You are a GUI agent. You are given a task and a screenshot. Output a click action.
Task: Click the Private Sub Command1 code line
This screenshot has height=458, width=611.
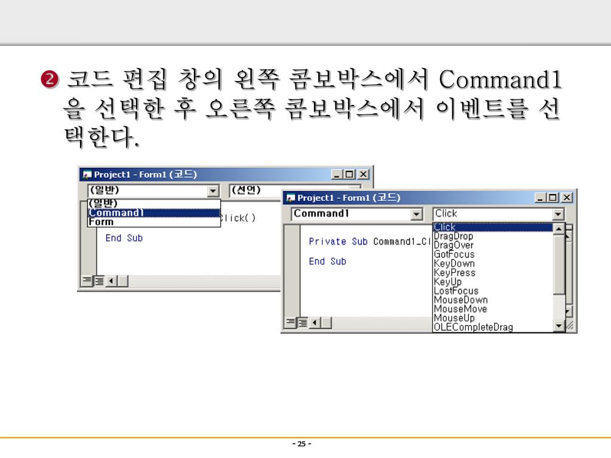(x=369, y=242)
